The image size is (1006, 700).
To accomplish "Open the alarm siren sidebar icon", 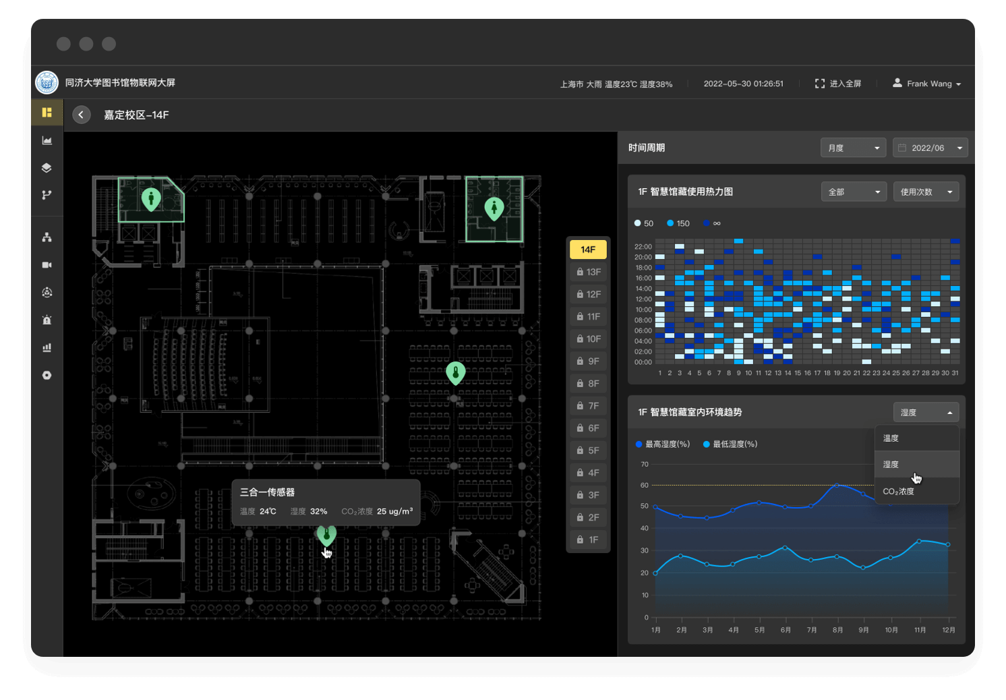I will point(47,320).
